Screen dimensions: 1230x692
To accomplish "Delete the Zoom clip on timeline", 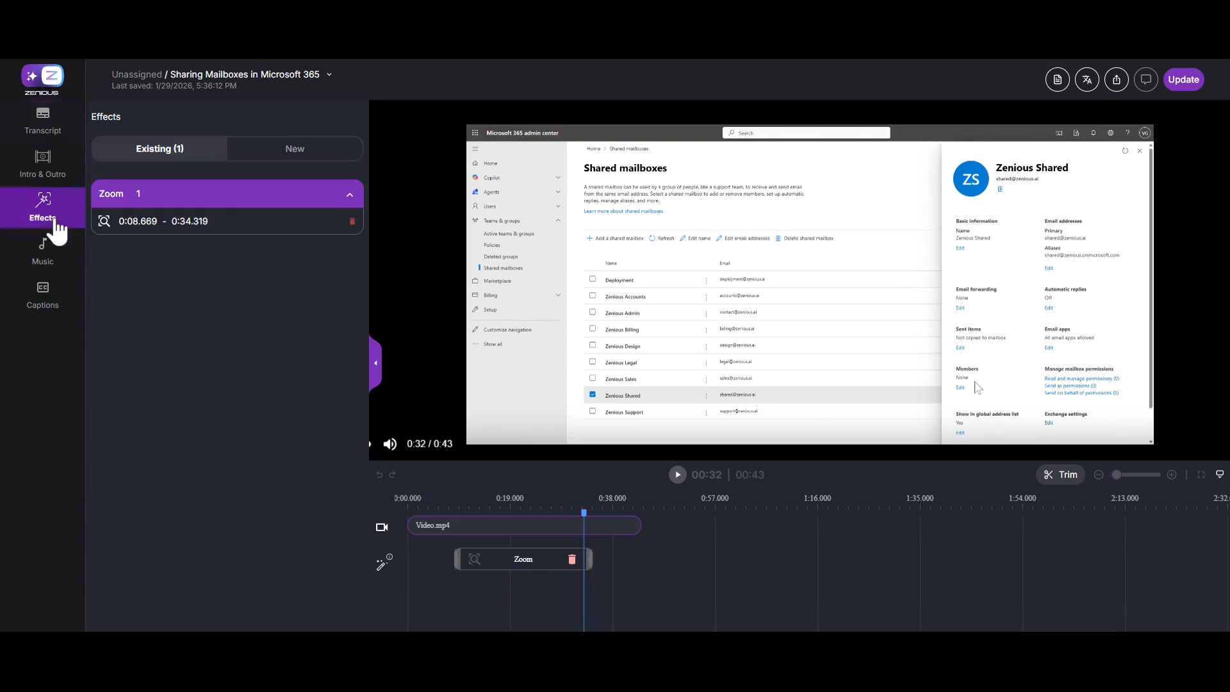I will pyautogui.click(x=571, y=559).
